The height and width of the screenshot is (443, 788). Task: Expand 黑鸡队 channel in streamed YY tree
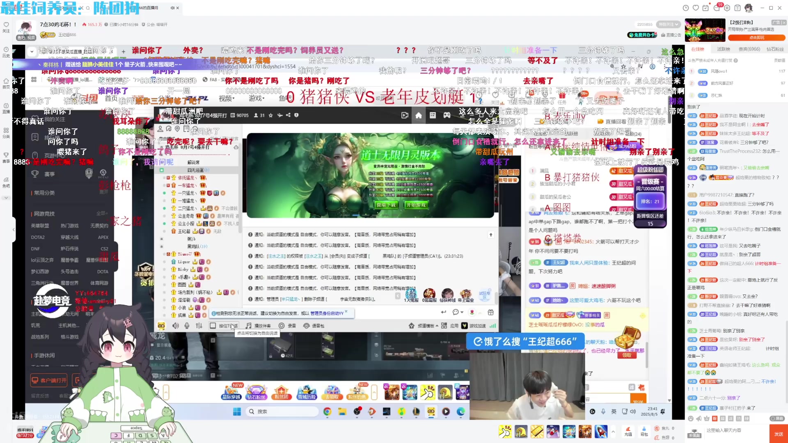click(x=162, y=247)
